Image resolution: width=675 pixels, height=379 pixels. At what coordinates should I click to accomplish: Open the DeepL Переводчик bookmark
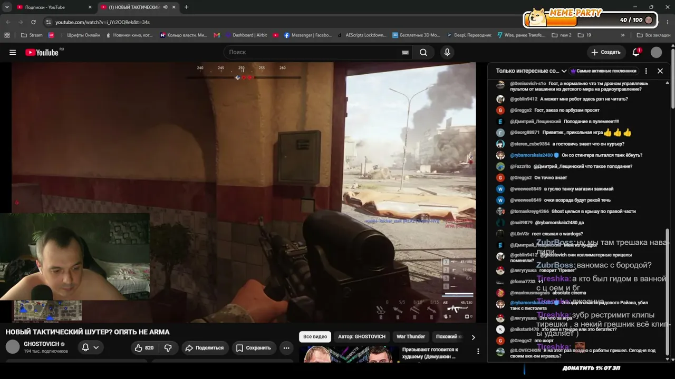pos(469,35)
